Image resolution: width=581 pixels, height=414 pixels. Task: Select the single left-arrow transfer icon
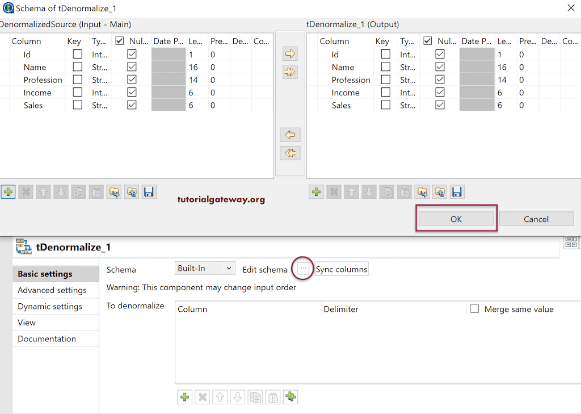pos(290,135)
